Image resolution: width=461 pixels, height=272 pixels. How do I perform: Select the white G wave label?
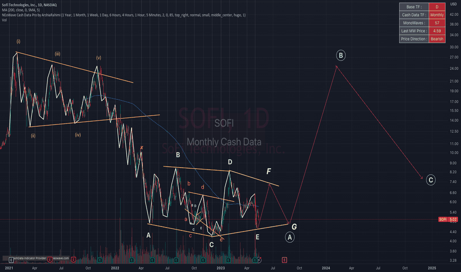[294, 227]
